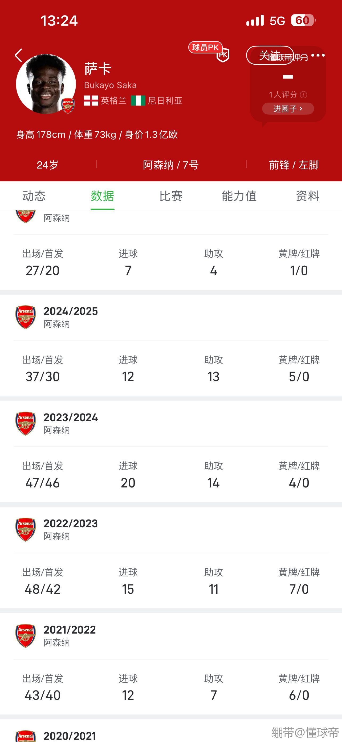Switch to the 动态 tab
Image resolution: width=342 pixels, height=742 pixels.
pyautogui.click(x=34, y=196)
